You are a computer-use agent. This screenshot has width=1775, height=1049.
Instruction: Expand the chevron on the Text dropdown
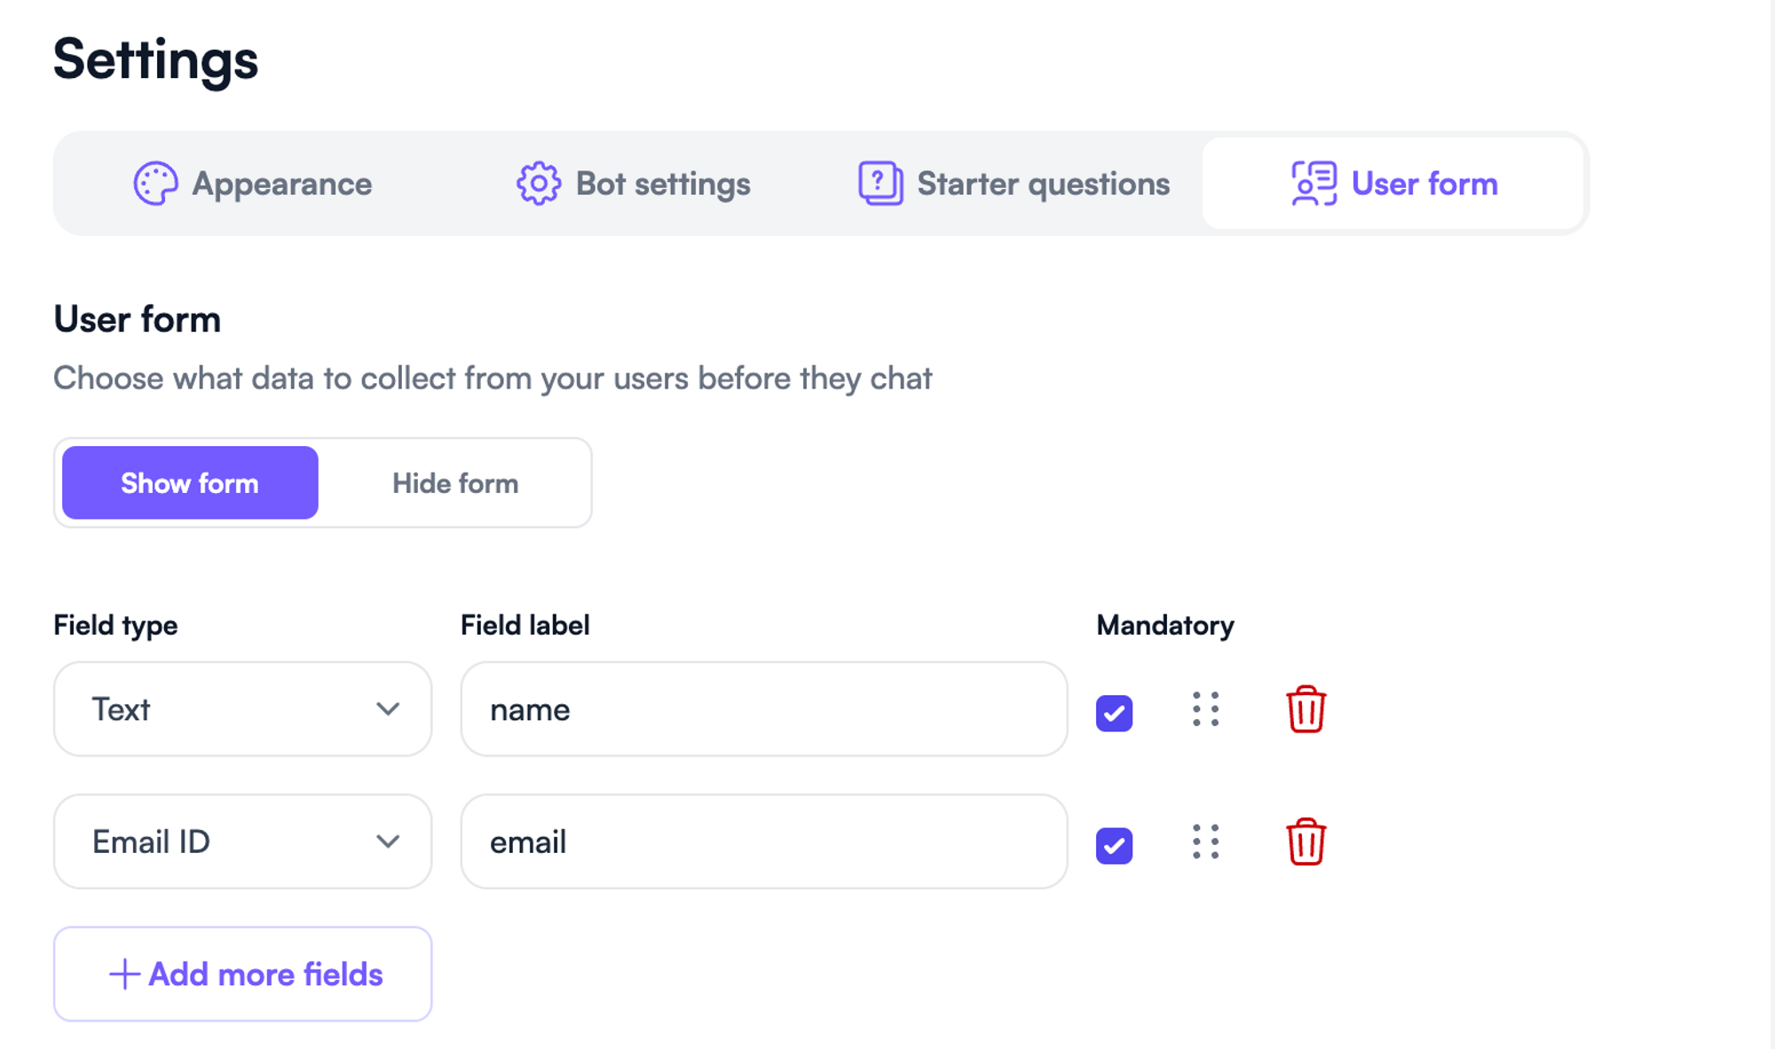(x=388, y=708)
